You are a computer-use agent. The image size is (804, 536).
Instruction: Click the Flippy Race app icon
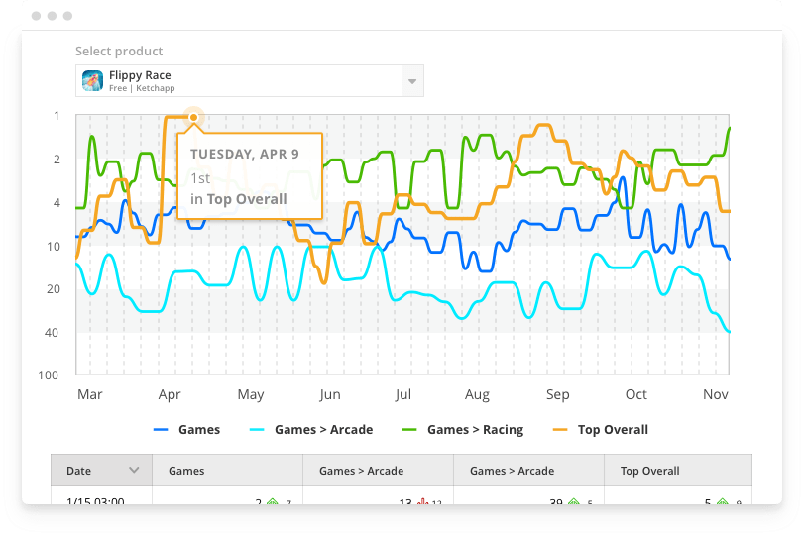tap(93, 81)
